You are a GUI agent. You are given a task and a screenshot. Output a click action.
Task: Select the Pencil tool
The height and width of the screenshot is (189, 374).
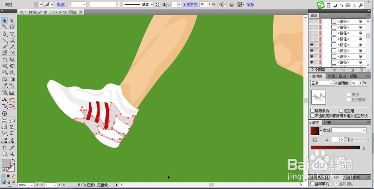point(12,46)
